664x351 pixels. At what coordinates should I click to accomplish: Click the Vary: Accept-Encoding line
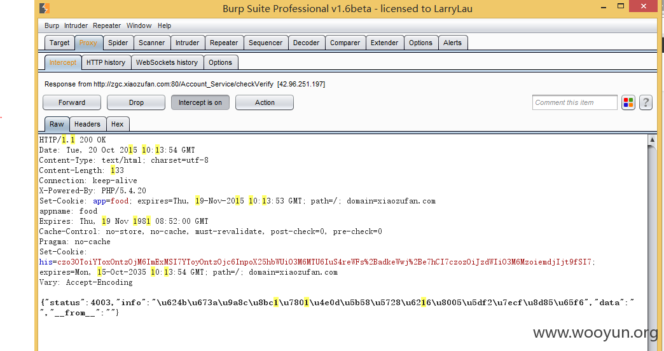(85, 282)
